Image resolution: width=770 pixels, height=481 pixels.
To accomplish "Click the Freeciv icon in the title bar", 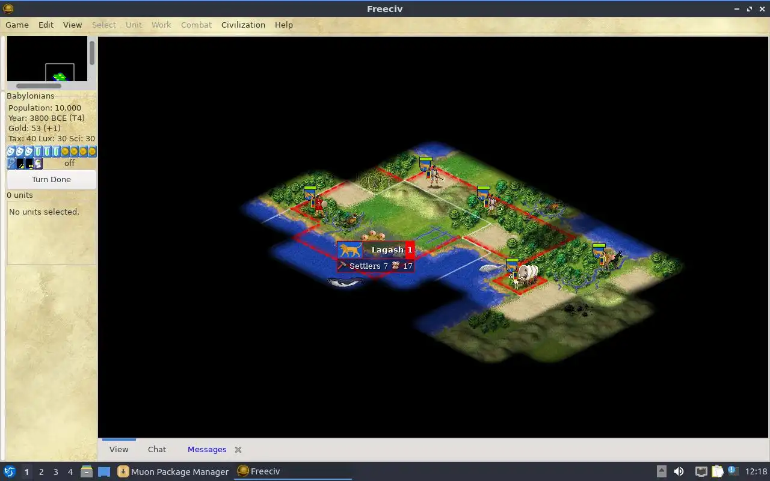I will pyautogui.click(x=8, y=8).
